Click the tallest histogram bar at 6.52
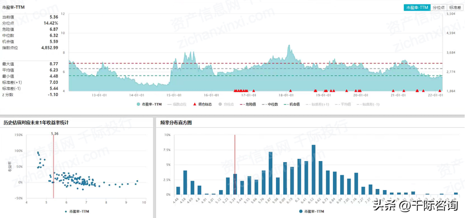The width and height of the screenshot is (465, 218). [x=313, y=170]
